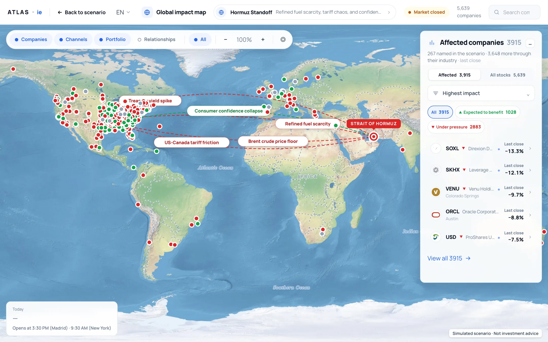Click the globe icon in the Hormuz Standoff pill

(x=221, y=12)
